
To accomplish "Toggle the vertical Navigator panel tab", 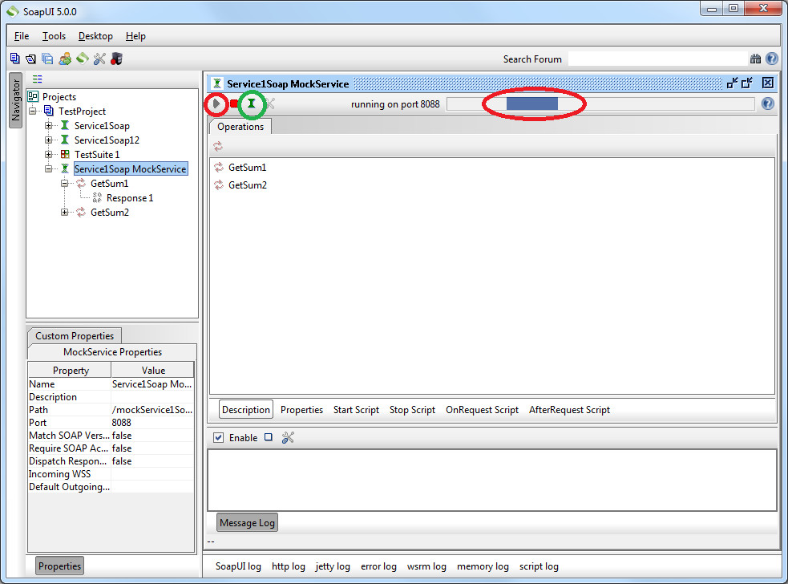I will (x=15, y=100).
